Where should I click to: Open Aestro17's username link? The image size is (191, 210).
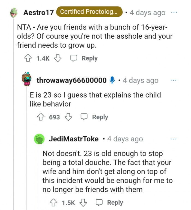pyautogui.click(x=38, y=13)
